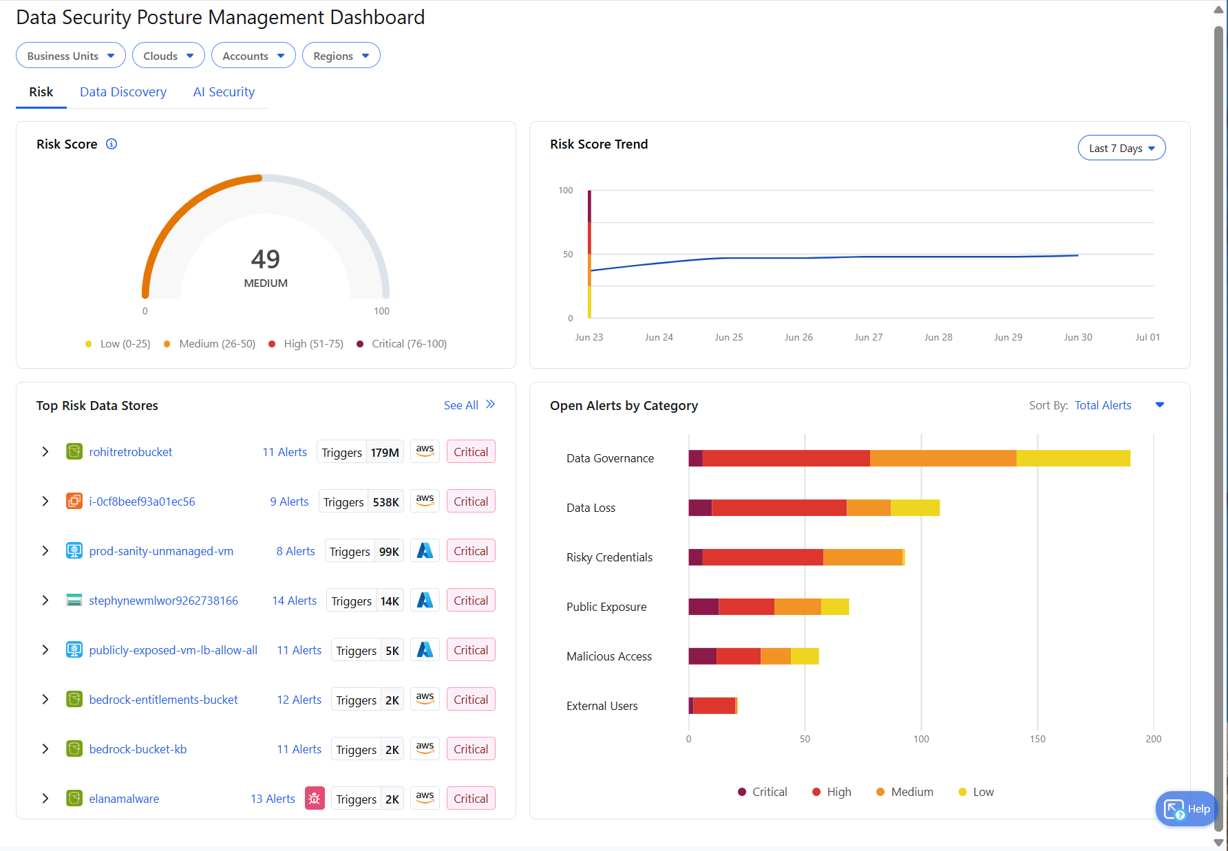
Task: Open the Last 7 Days dropdown
Action: pyautogui.click(x=1121, y=147)
